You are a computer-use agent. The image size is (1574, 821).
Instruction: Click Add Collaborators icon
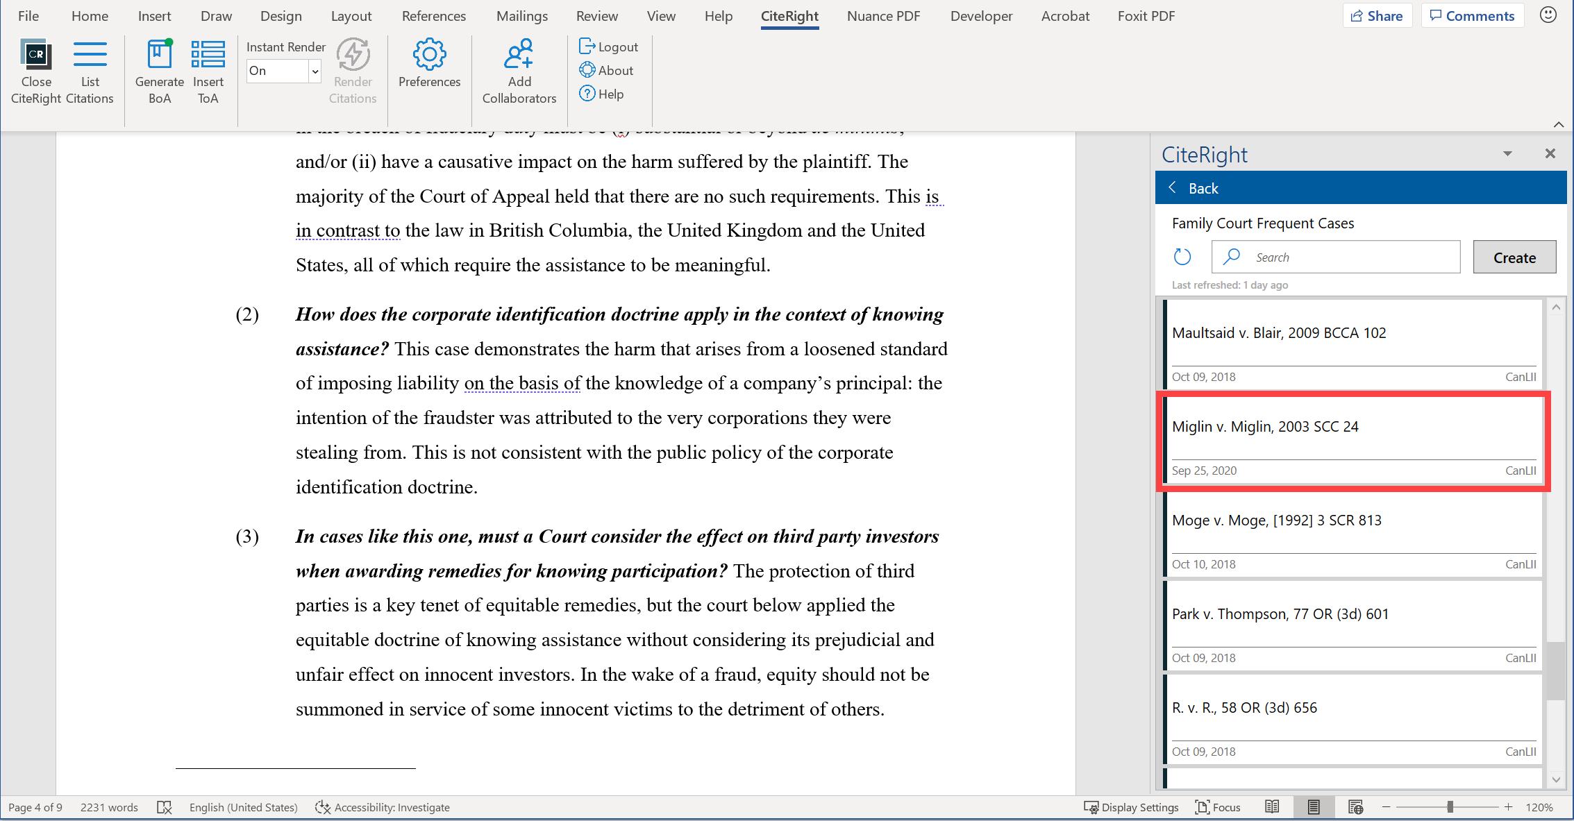point(519,54)
